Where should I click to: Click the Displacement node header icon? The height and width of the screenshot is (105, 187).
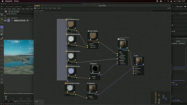coord(88,83)
